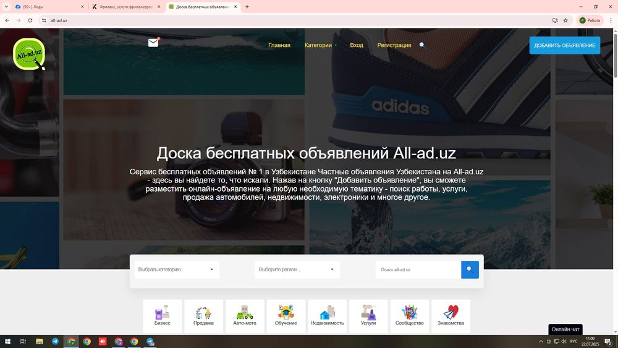The width and height of the screenshot is (618, 348).
Task: Open the tab search dropdown arrow
Action: [6, 7]
